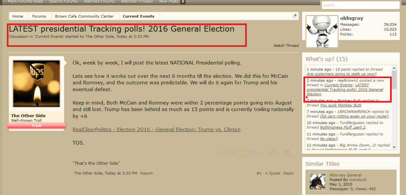Viewport: 406px width, 195px height.
Task: Open the Brown Cafe Community Center breadcrumb
Action: tap(84, 16)
